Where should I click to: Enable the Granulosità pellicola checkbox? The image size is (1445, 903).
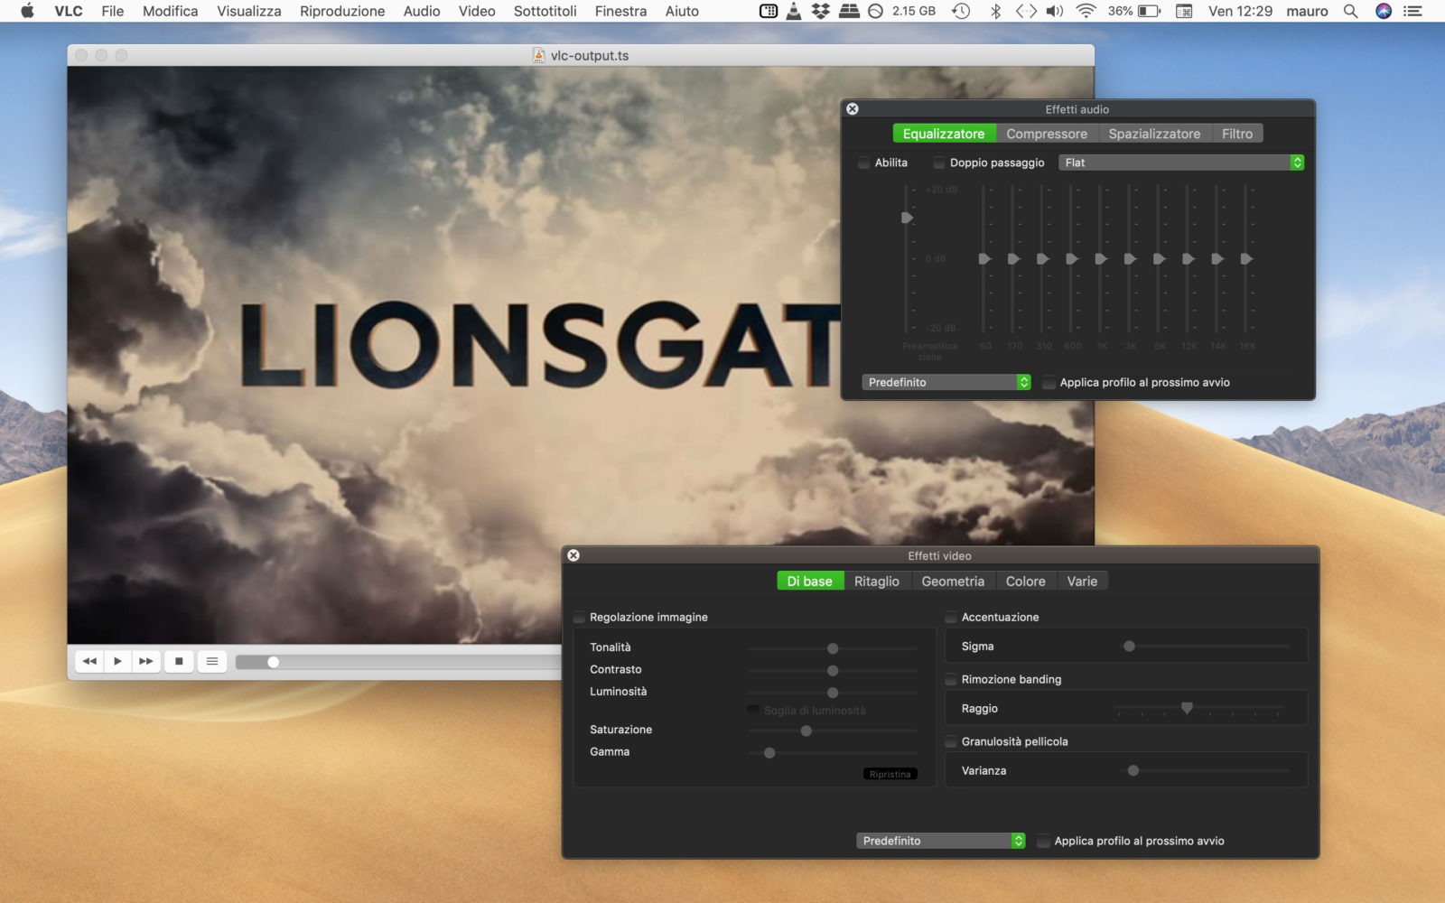coord(951,741)
